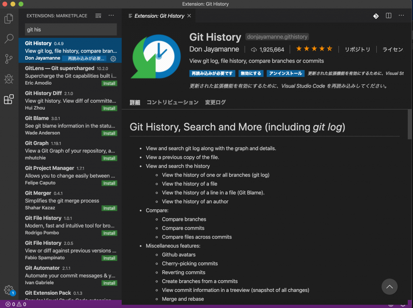
Task: Click the star rating of Git History
Action: (314, 49)
